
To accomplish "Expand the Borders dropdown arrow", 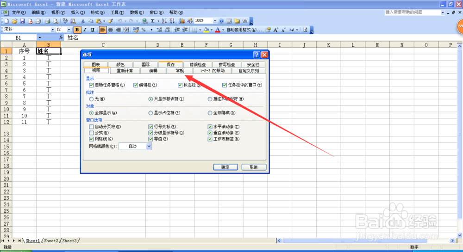I will [200, 30].
